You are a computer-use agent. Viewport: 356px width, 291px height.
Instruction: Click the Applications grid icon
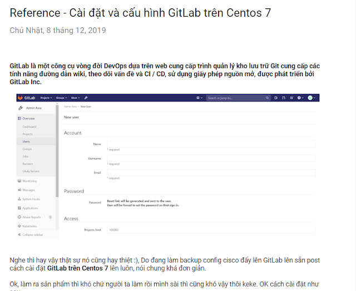[x=19, y=208]
